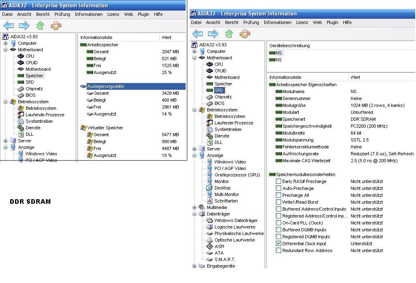Toggle the Precharge All checkbox
Viewport: 416px width, 283px height.
[278, 195]
